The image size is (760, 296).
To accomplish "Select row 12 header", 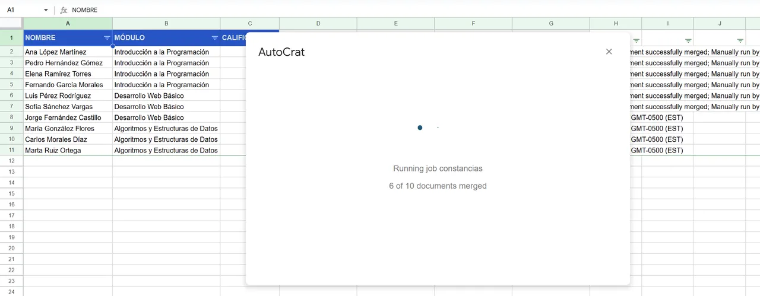I will coord(11,161).
